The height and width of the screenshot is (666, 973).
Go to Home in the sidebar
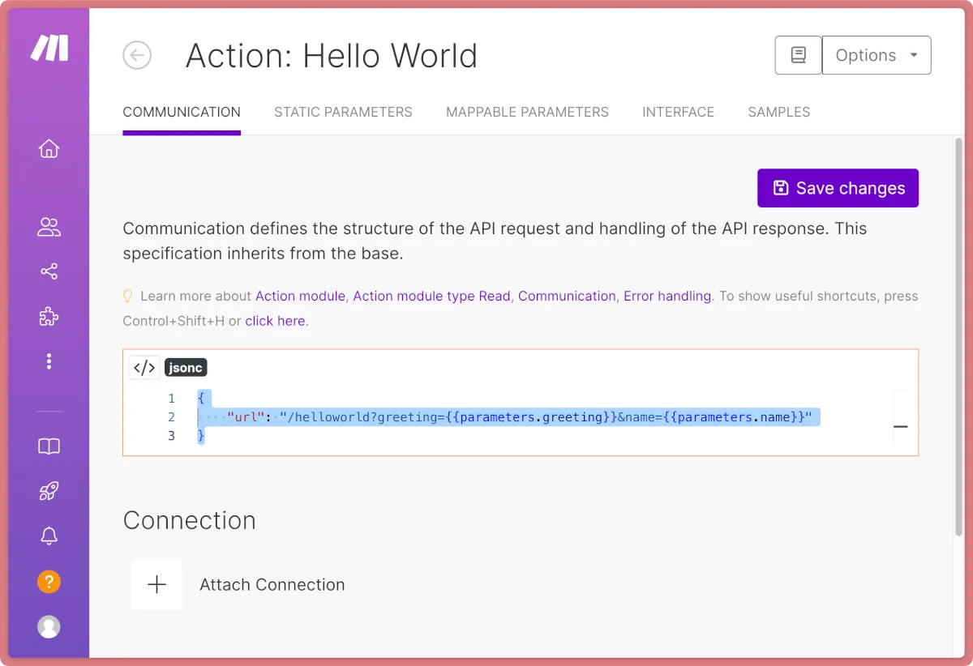coord(49,149)
